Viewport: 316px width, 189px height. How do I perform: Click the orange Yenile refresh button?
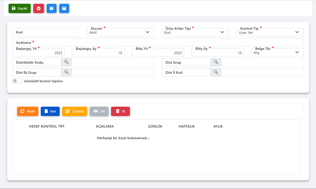click(28, 111)
